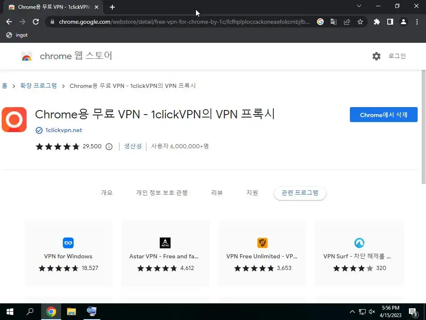The image size is (426, 320).
Task: Open the ingot bookmark
Action: 17,35
